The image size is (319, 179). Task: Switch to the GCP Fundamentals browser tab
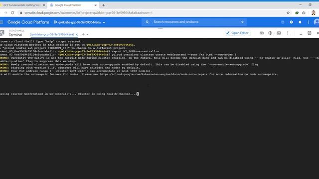pos(22,5)
